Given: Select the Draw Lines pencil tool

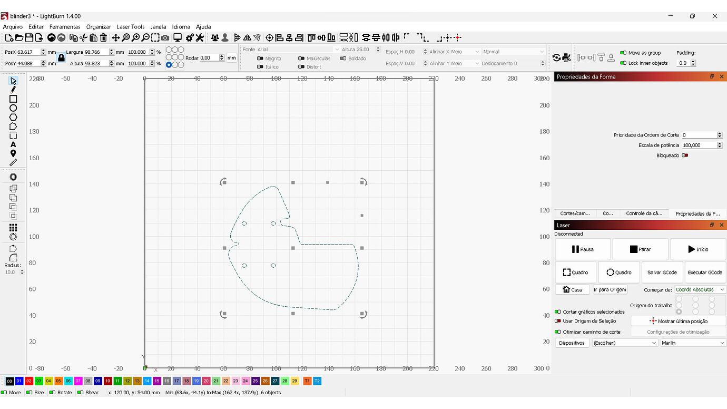Looking at the screenshot, I should click(x=13, y=90).
